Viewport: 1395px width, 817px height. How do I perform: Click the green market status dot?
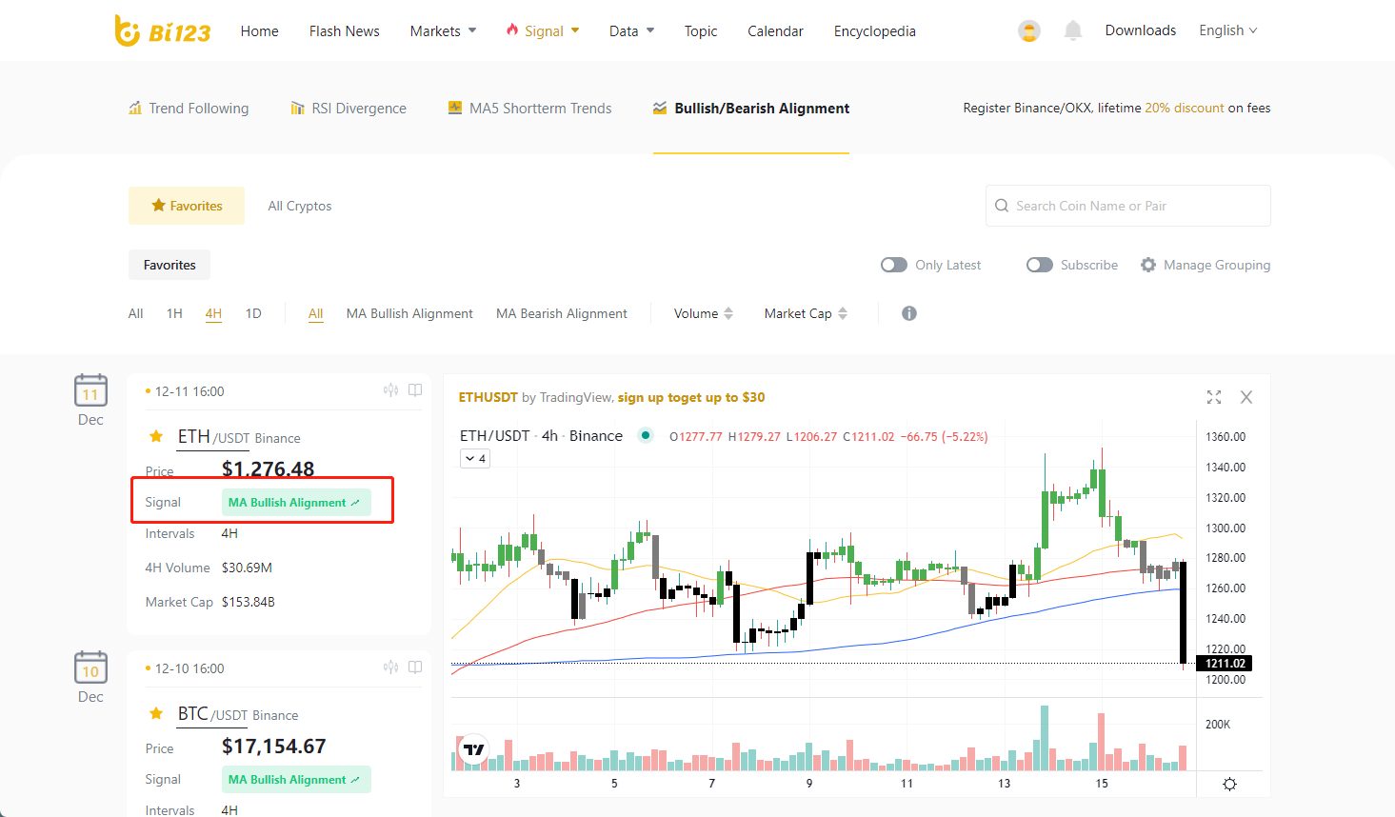[x=646, y=435]
